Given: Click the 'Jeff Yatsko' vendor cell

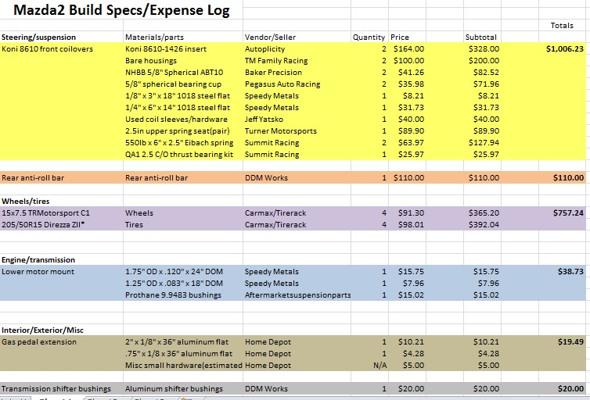Looking at the screenshot, I should 297,119.
